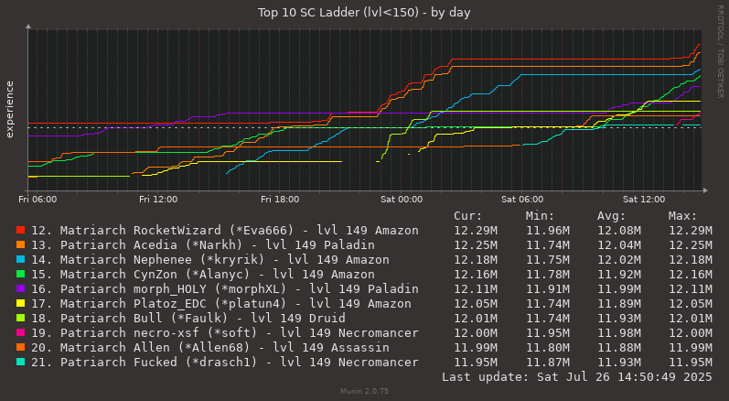This screenshot has width=729, height=401.
Task: Click the 'Sat 00:00' time axis label
Action: click(402, 199)
